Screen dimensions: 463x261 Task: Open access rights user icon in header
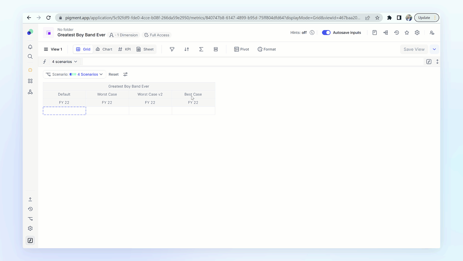click(432, 32)
